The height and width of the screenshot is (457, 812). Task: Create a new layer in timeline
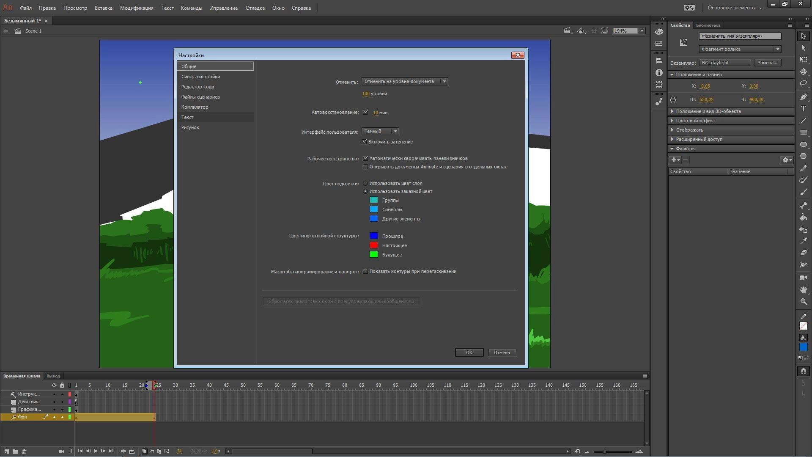7,451
